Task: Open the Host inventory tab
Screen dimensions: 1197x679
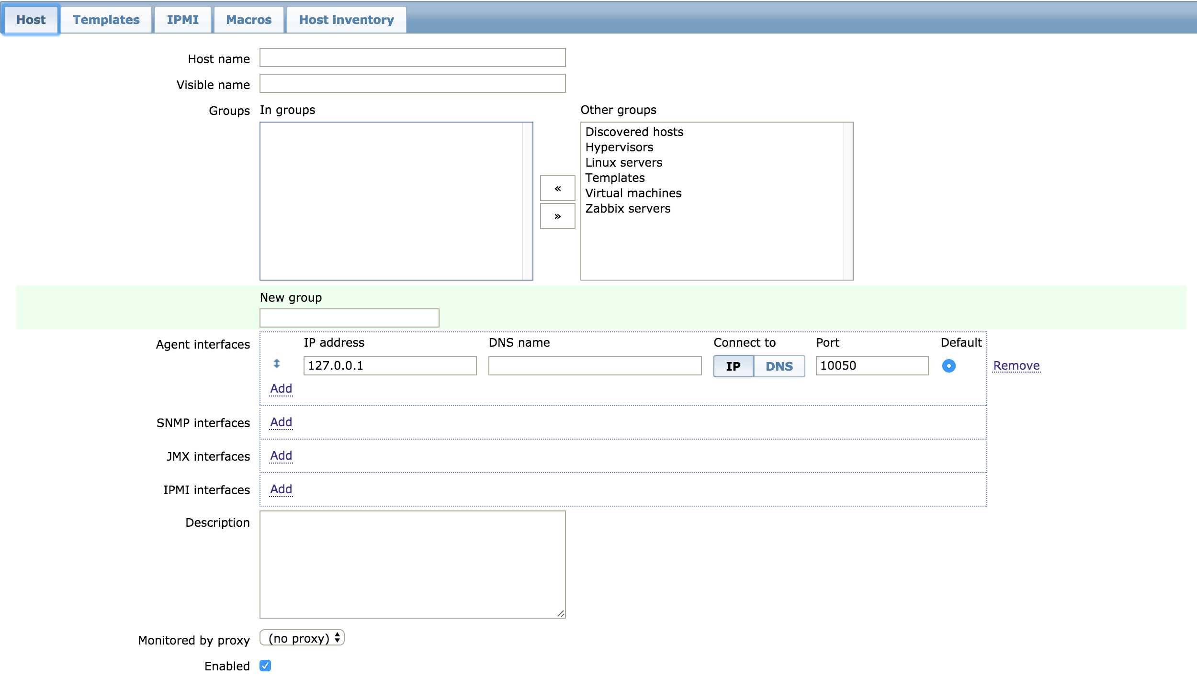Action: [x=346, y=20]
